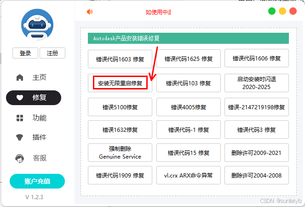Run 错误代码1606 修复

pyautogui.click(x=257, y=58)
